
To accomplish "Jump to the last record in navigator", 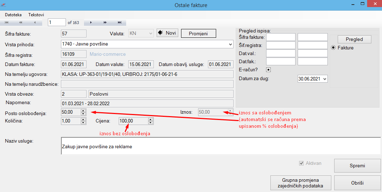I will click(x=119, y=23).
